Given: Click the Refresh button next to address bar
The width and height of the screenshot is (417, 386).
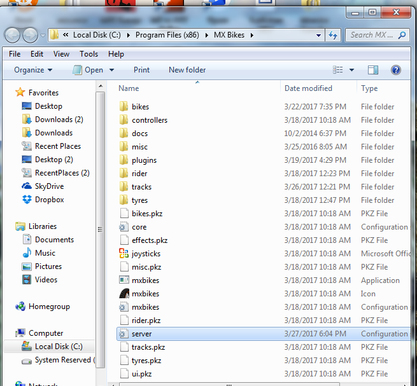Looking at the screenshot, I should (x=333, y=35).
